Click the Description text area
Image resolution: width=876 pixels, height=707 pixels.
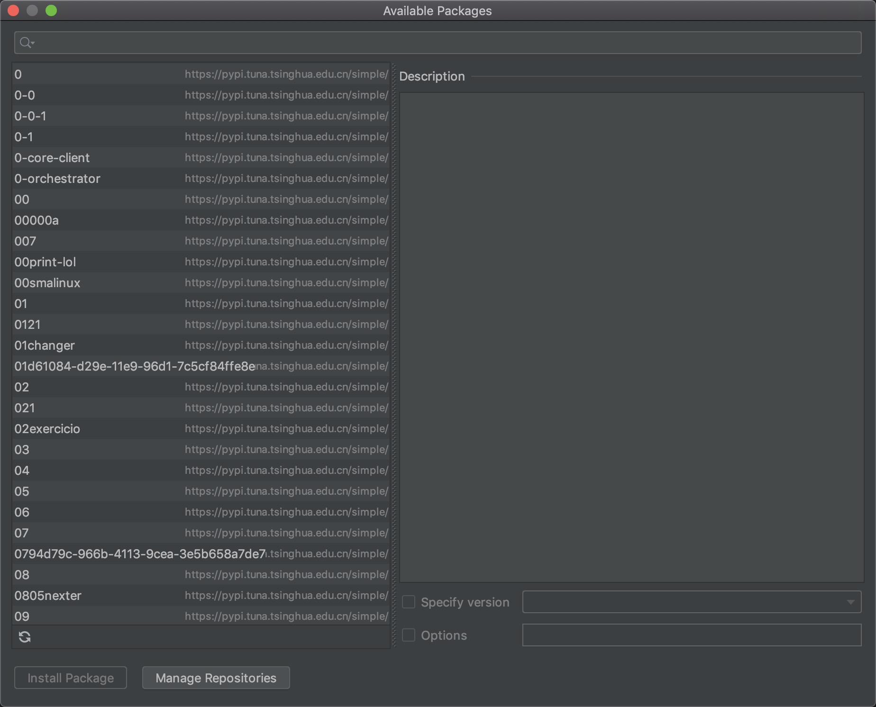pos(631,337)
